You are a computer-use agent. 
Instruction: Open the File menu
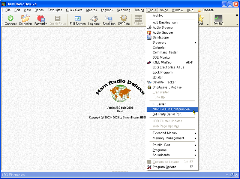point(8,10)
